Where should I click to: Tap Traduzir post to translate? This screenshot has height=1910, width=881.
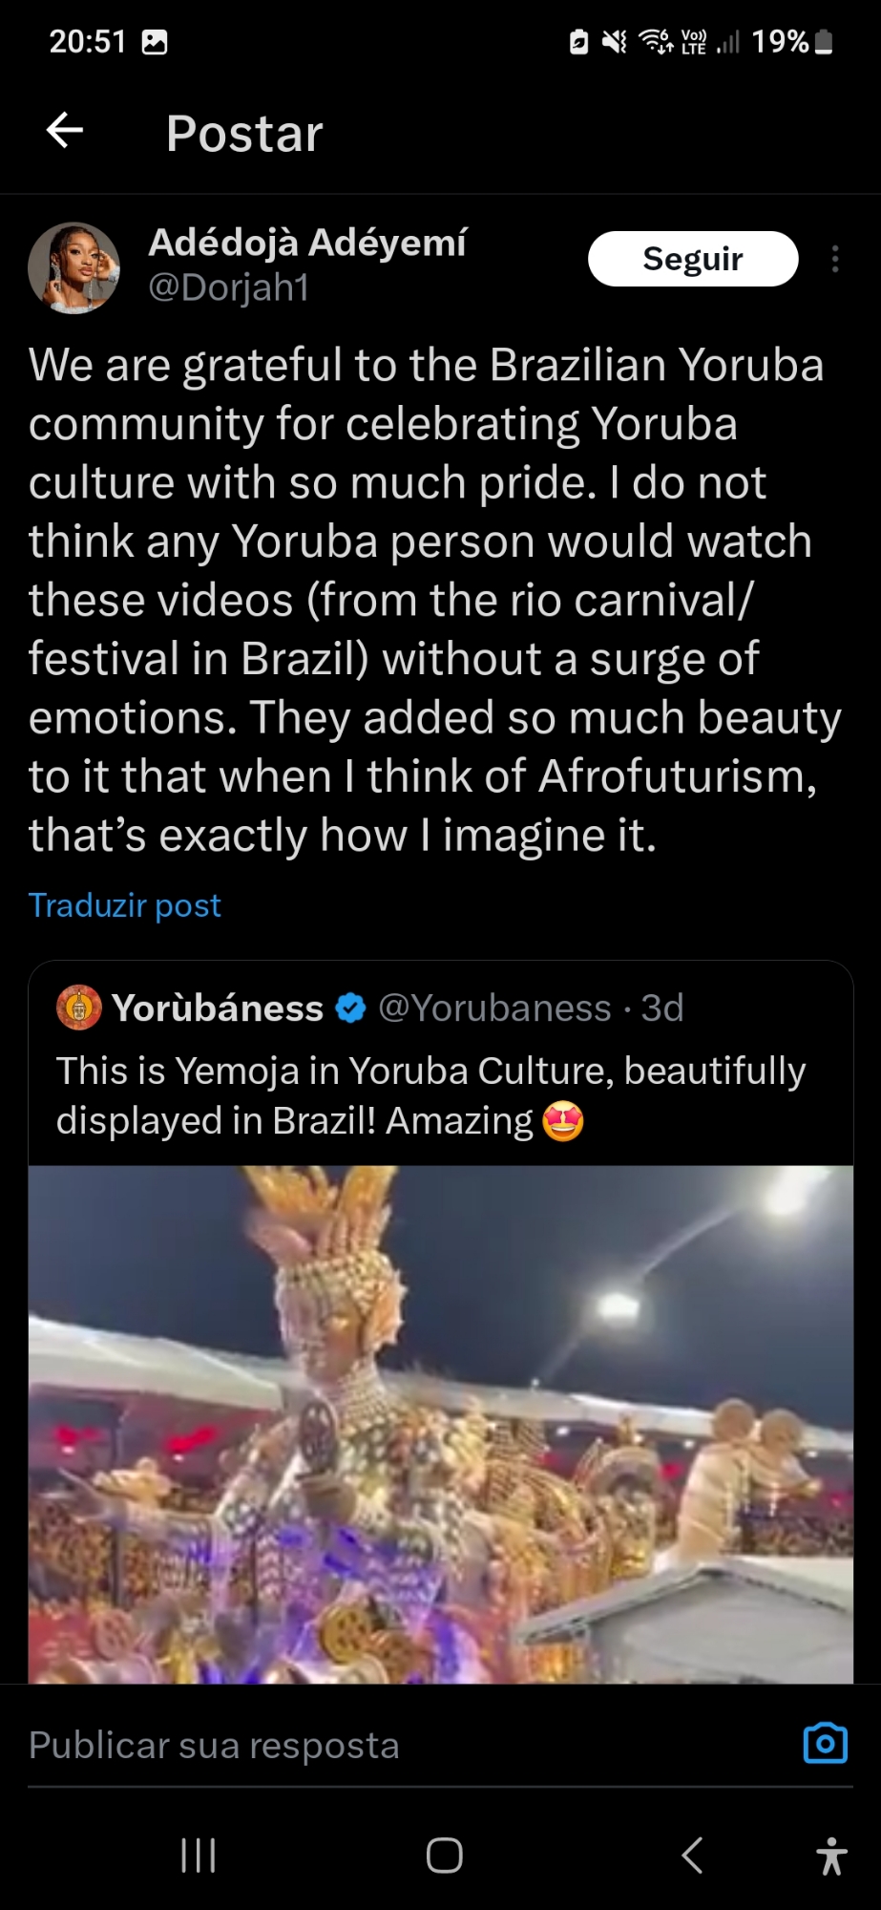click(125, 905)
